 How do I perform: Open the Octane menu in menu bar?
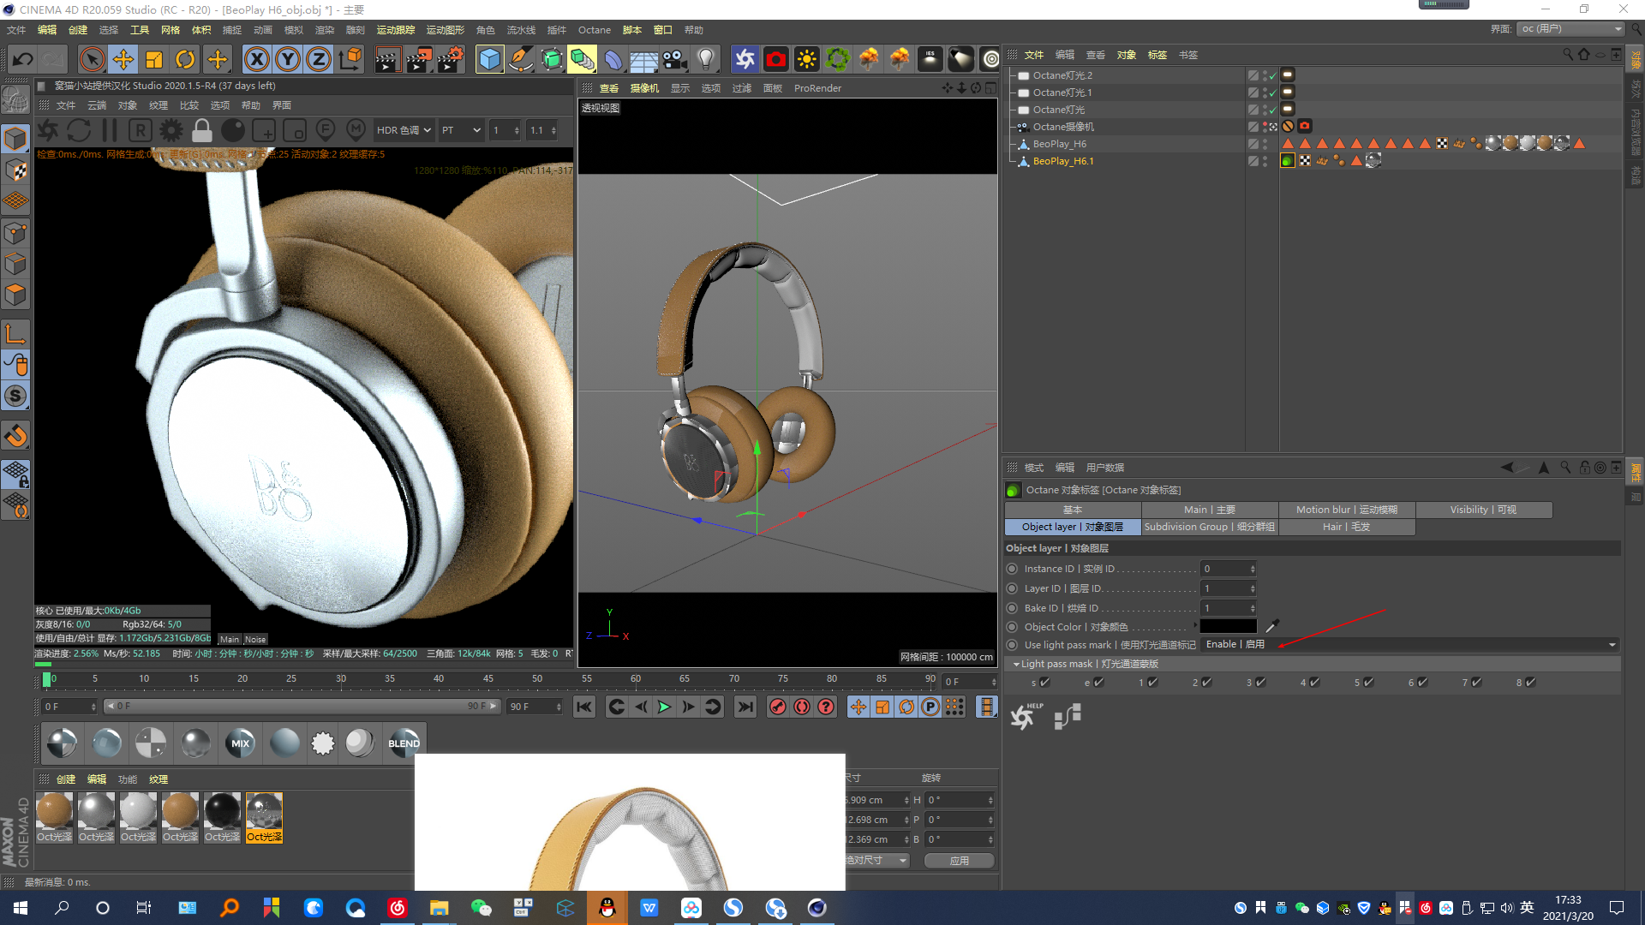click(x=594, y=30)
